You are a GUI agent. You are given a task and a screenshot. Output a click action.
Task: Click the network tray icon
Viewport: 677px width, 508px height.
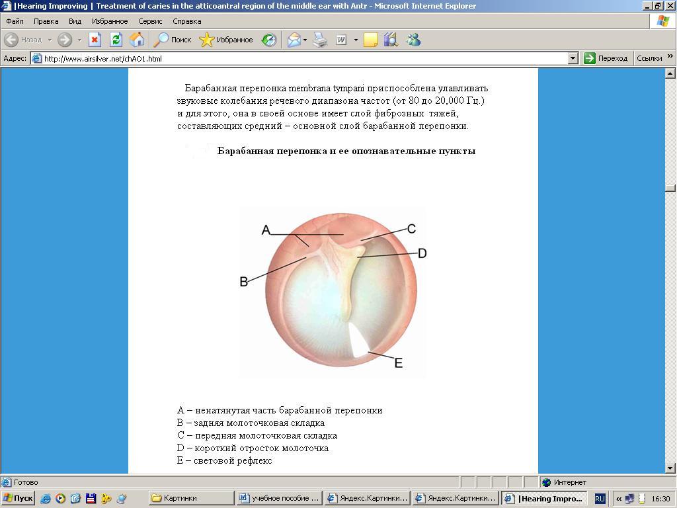point(630,499)
